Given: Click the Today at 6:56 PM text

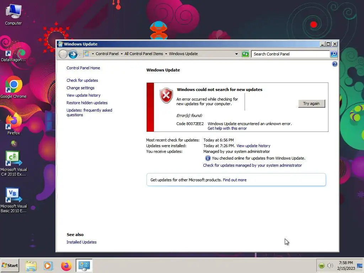Looking at the screenshot, I should (x=219, y=140).
